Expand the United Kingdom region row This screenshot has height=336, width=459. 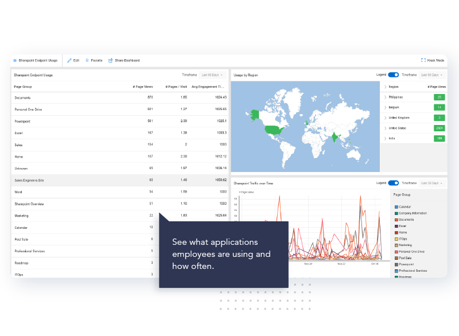385,118
